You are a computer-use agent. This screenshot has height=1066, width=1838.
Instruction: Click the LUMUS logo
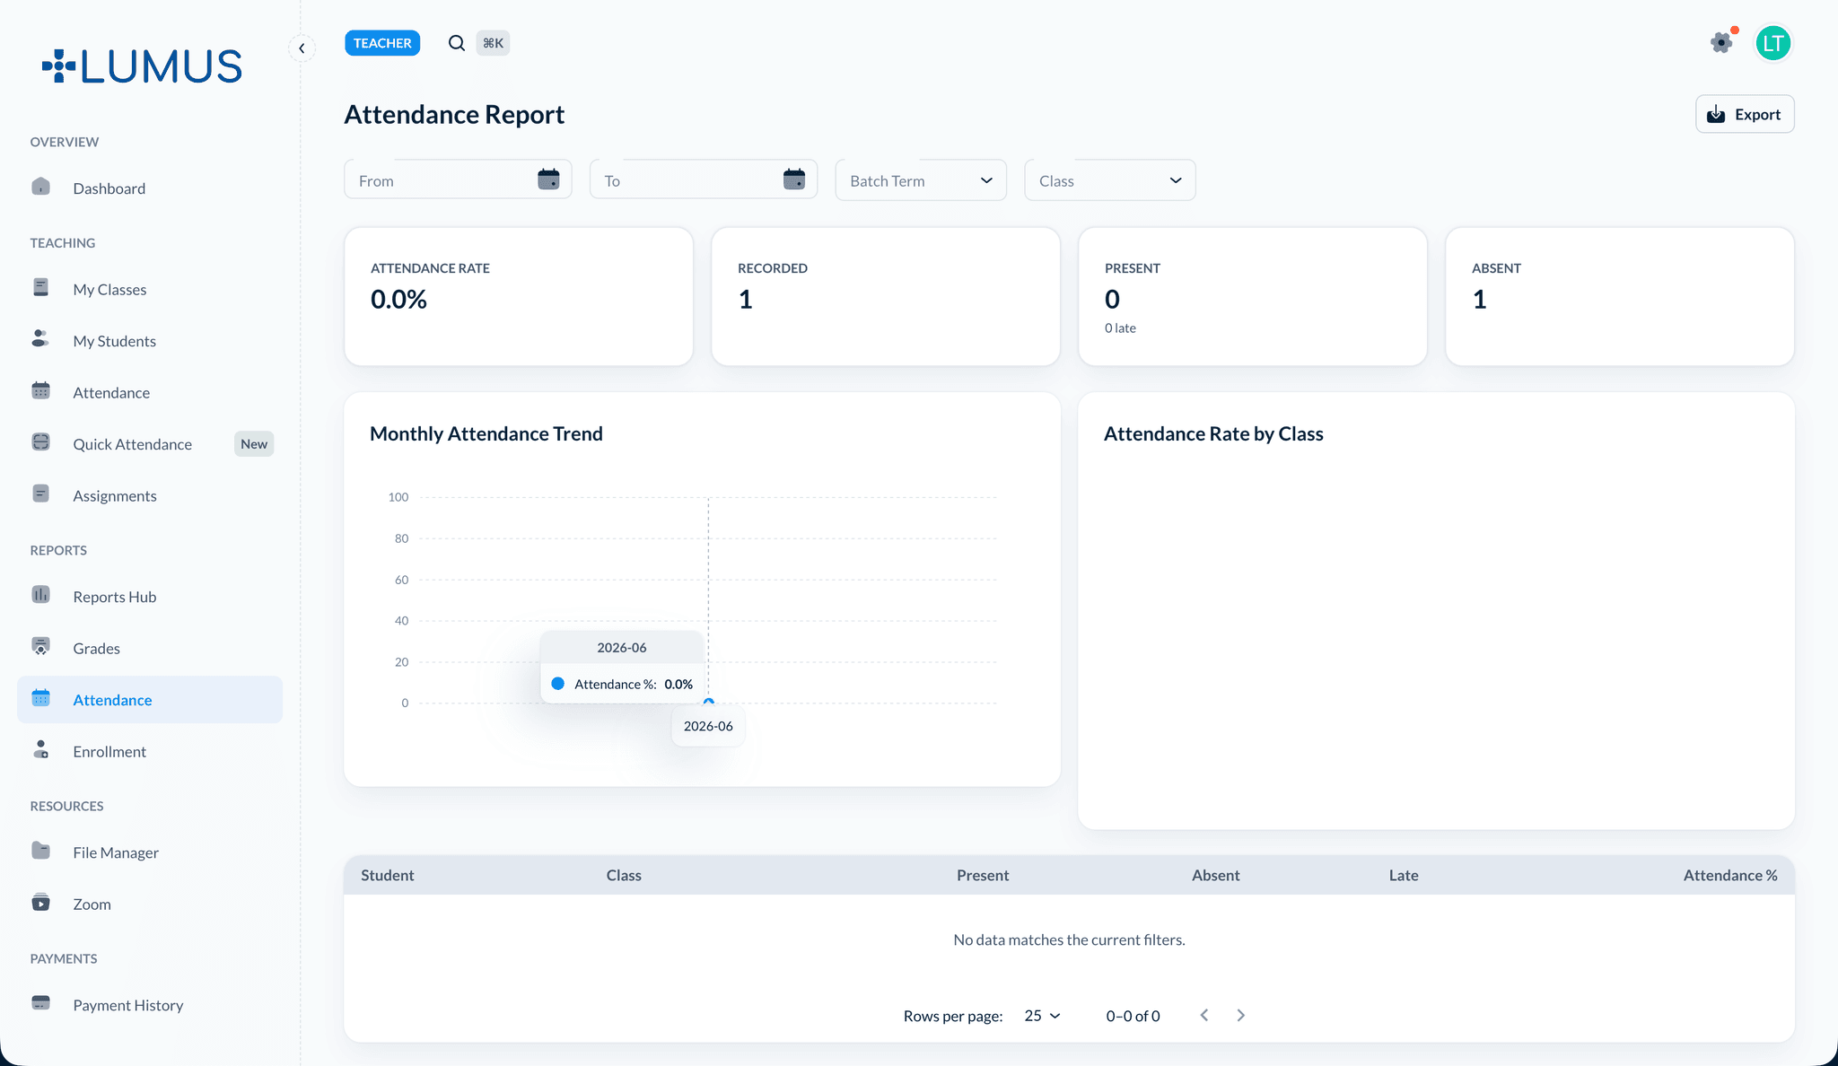(142, 66)
